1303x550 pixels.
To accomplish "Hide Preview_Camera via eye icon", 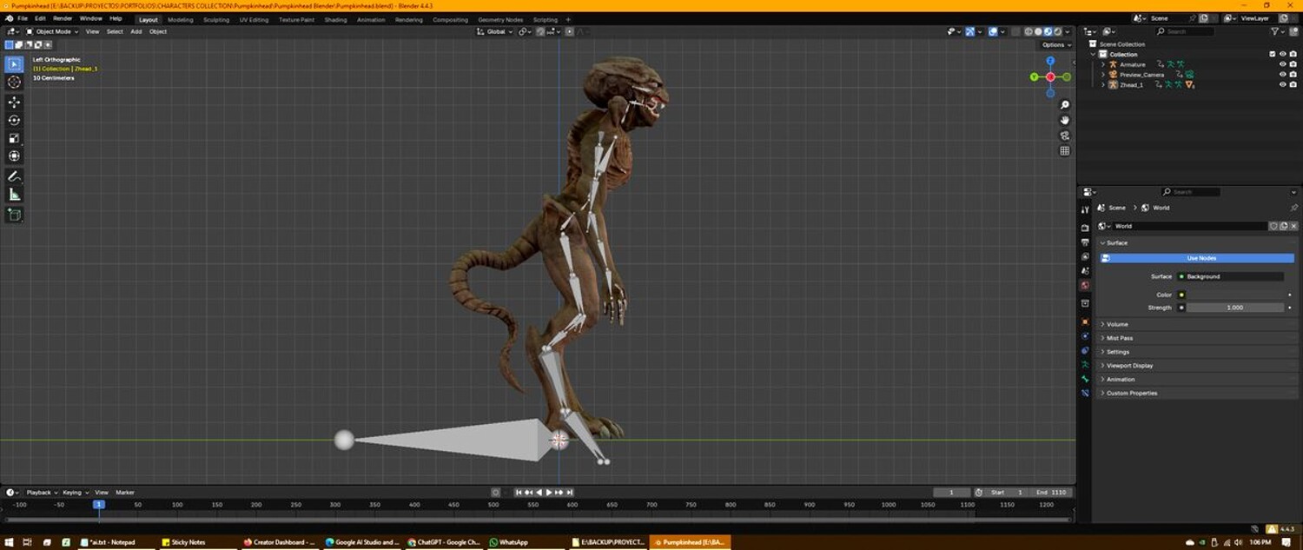I will [x=1283, y=75].
